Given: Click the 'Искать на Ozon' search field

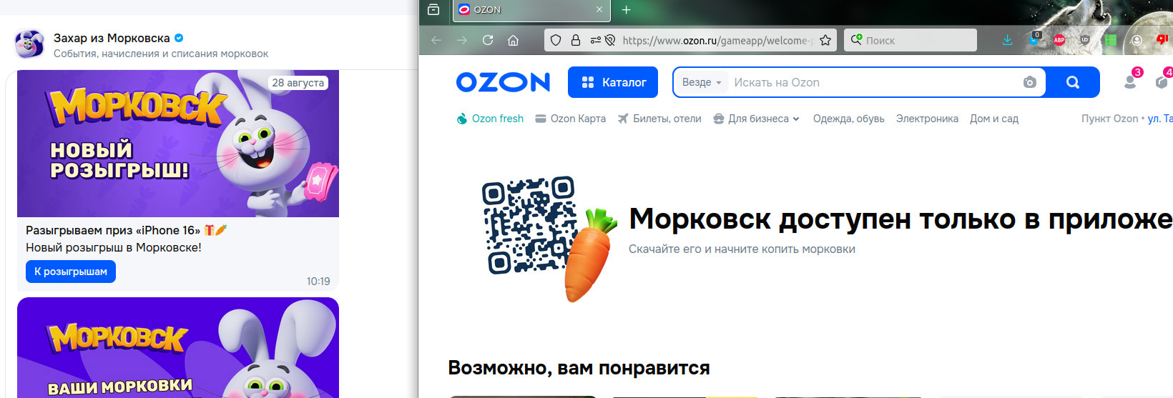Looking at the screenshot, I should pyautogui.click(x=874, y=82).
